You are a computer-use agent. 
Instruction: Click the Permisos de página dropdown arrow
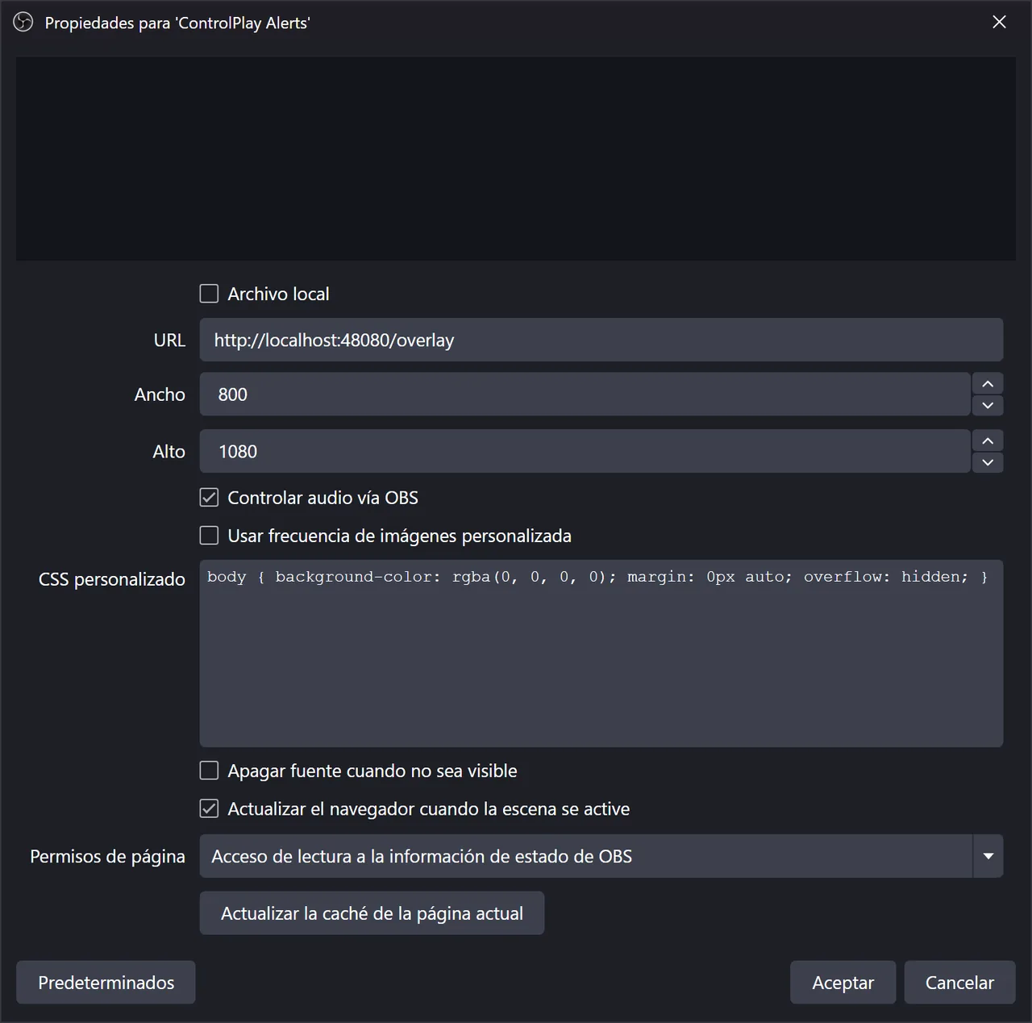click(988, 856)
